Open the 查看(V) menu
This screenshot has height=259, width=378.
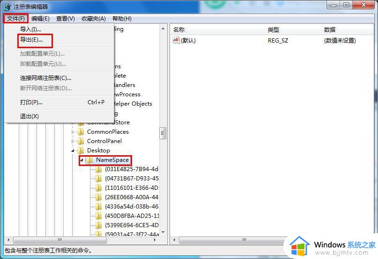(x=65, y=19)
